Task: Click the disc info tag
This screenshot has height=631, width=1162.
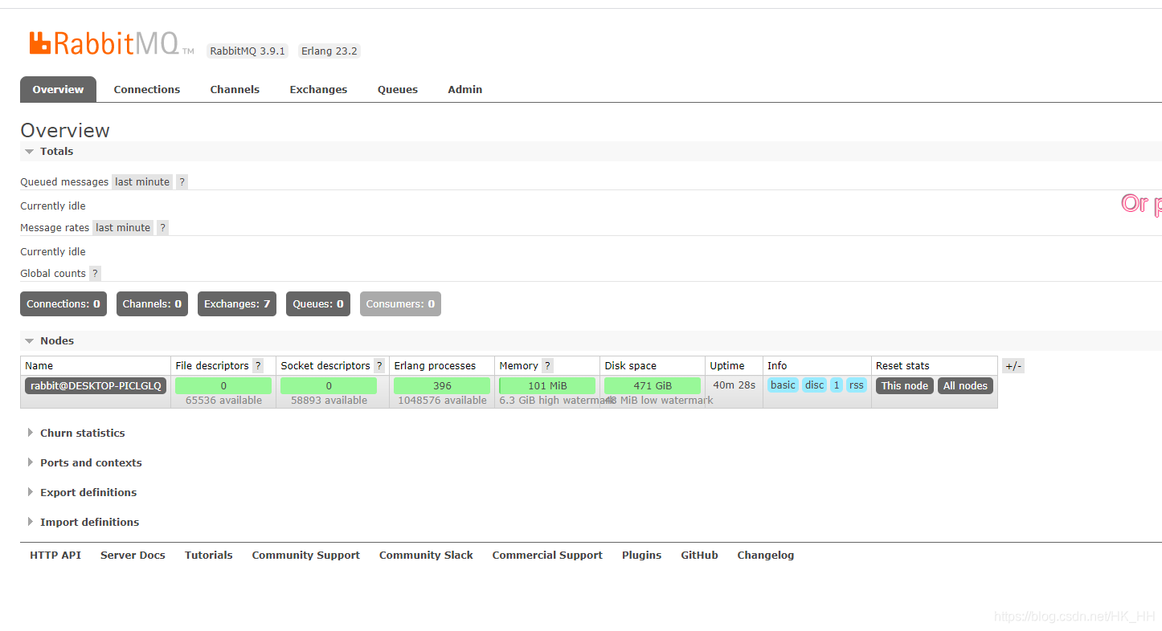Action: point(815,385)
